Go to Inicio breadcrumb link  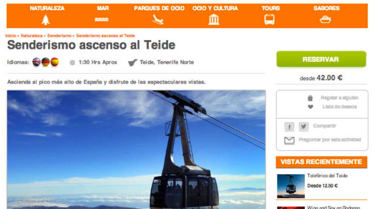click(x=11, y=36)
